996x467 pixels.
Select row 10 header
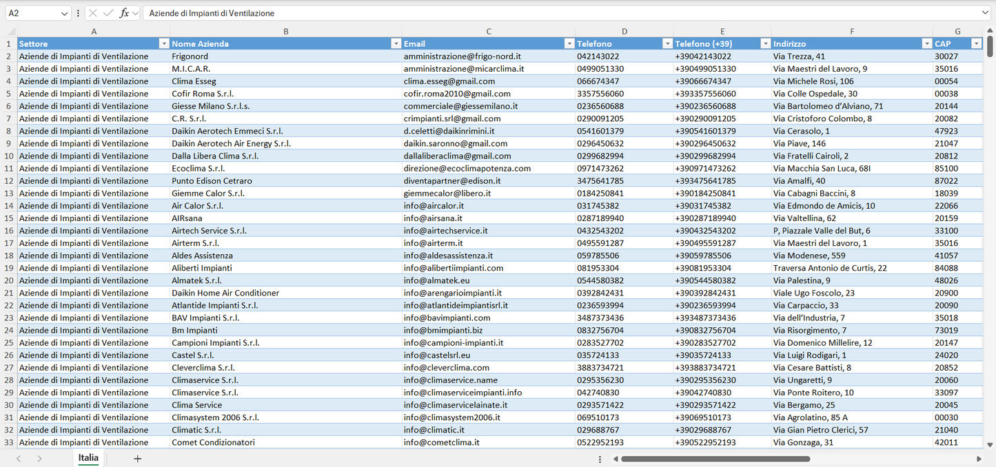click(10, 156)
